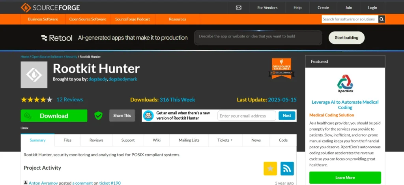Click the Retool logo in banner
404x185 pixels.
[x=57, y=38]
